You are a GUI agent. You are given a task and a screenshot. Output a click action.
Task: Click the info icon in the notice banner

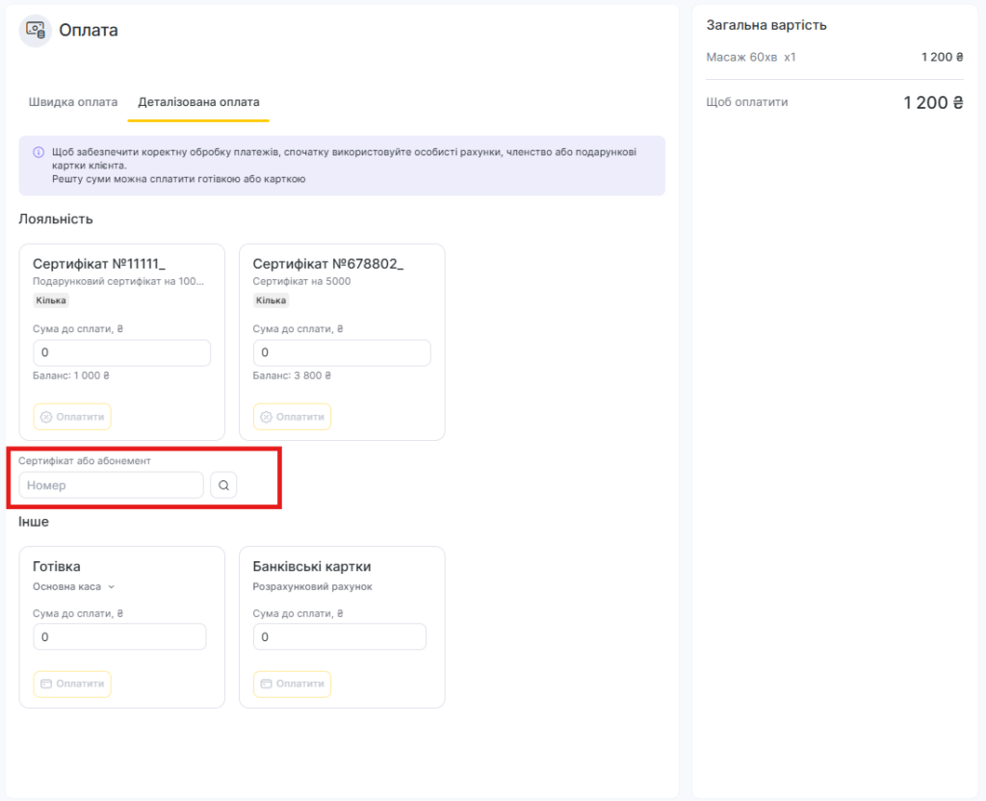[39, 152]
